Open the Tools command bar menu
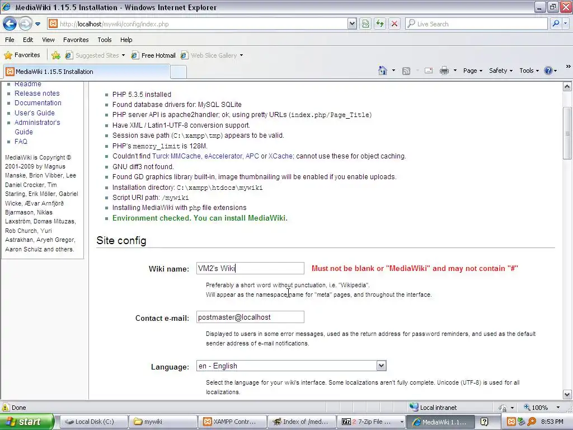 coord(529,71)
